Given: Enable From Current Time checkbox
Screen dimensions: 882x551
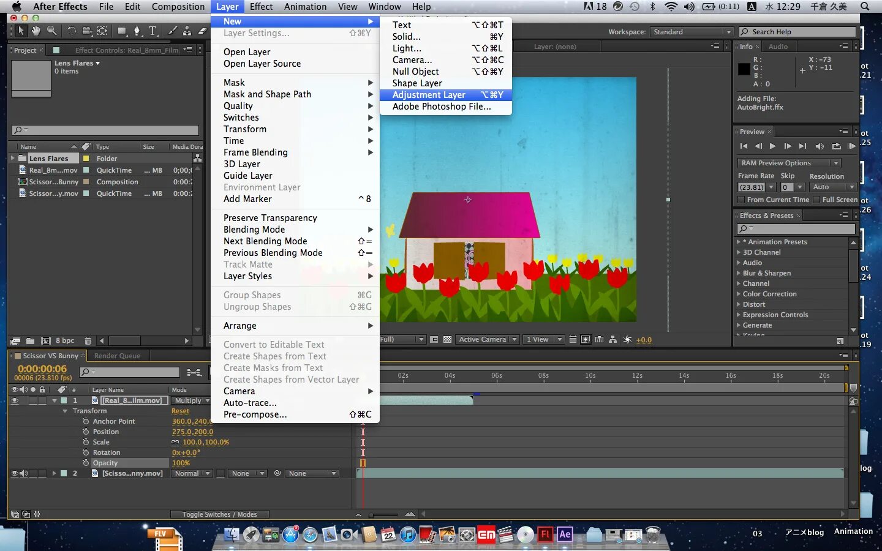Looking at the screenshot, I should coord(741,200).
